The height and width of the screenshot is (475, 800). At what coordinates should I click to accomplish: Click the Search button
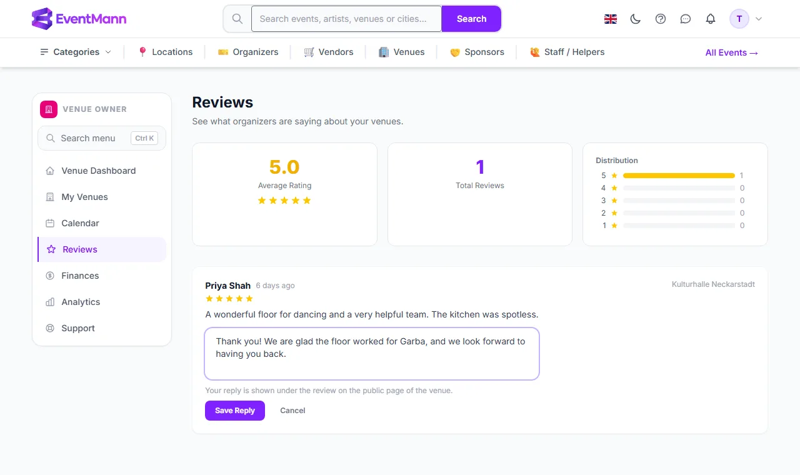pyautogui.click(x=471, y=19)
